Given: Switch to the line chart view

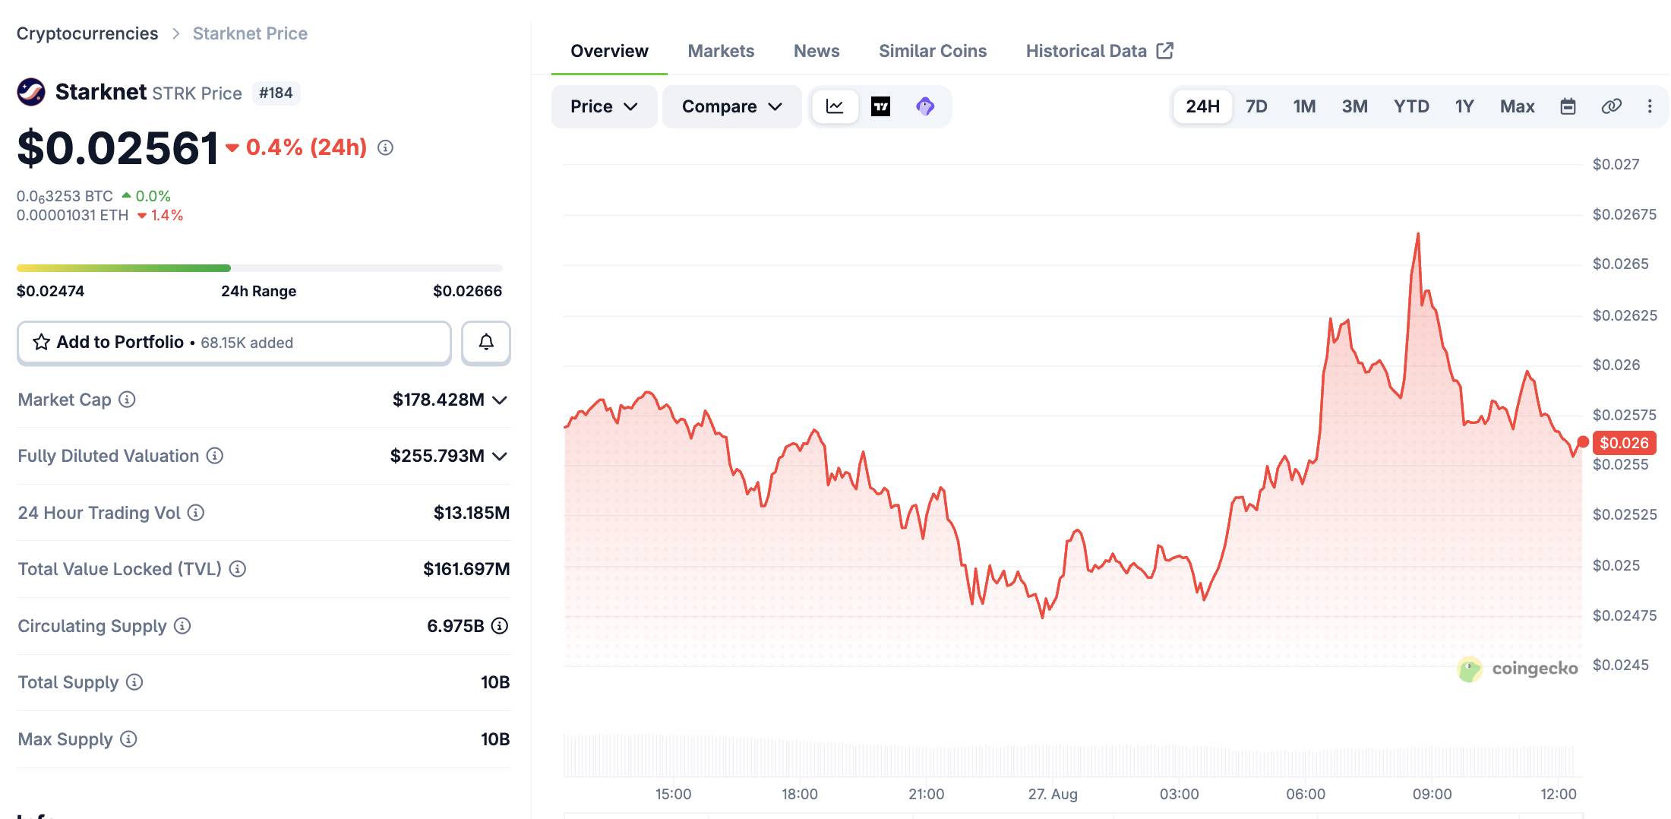Looking at the screenshot, I should 835,106.
